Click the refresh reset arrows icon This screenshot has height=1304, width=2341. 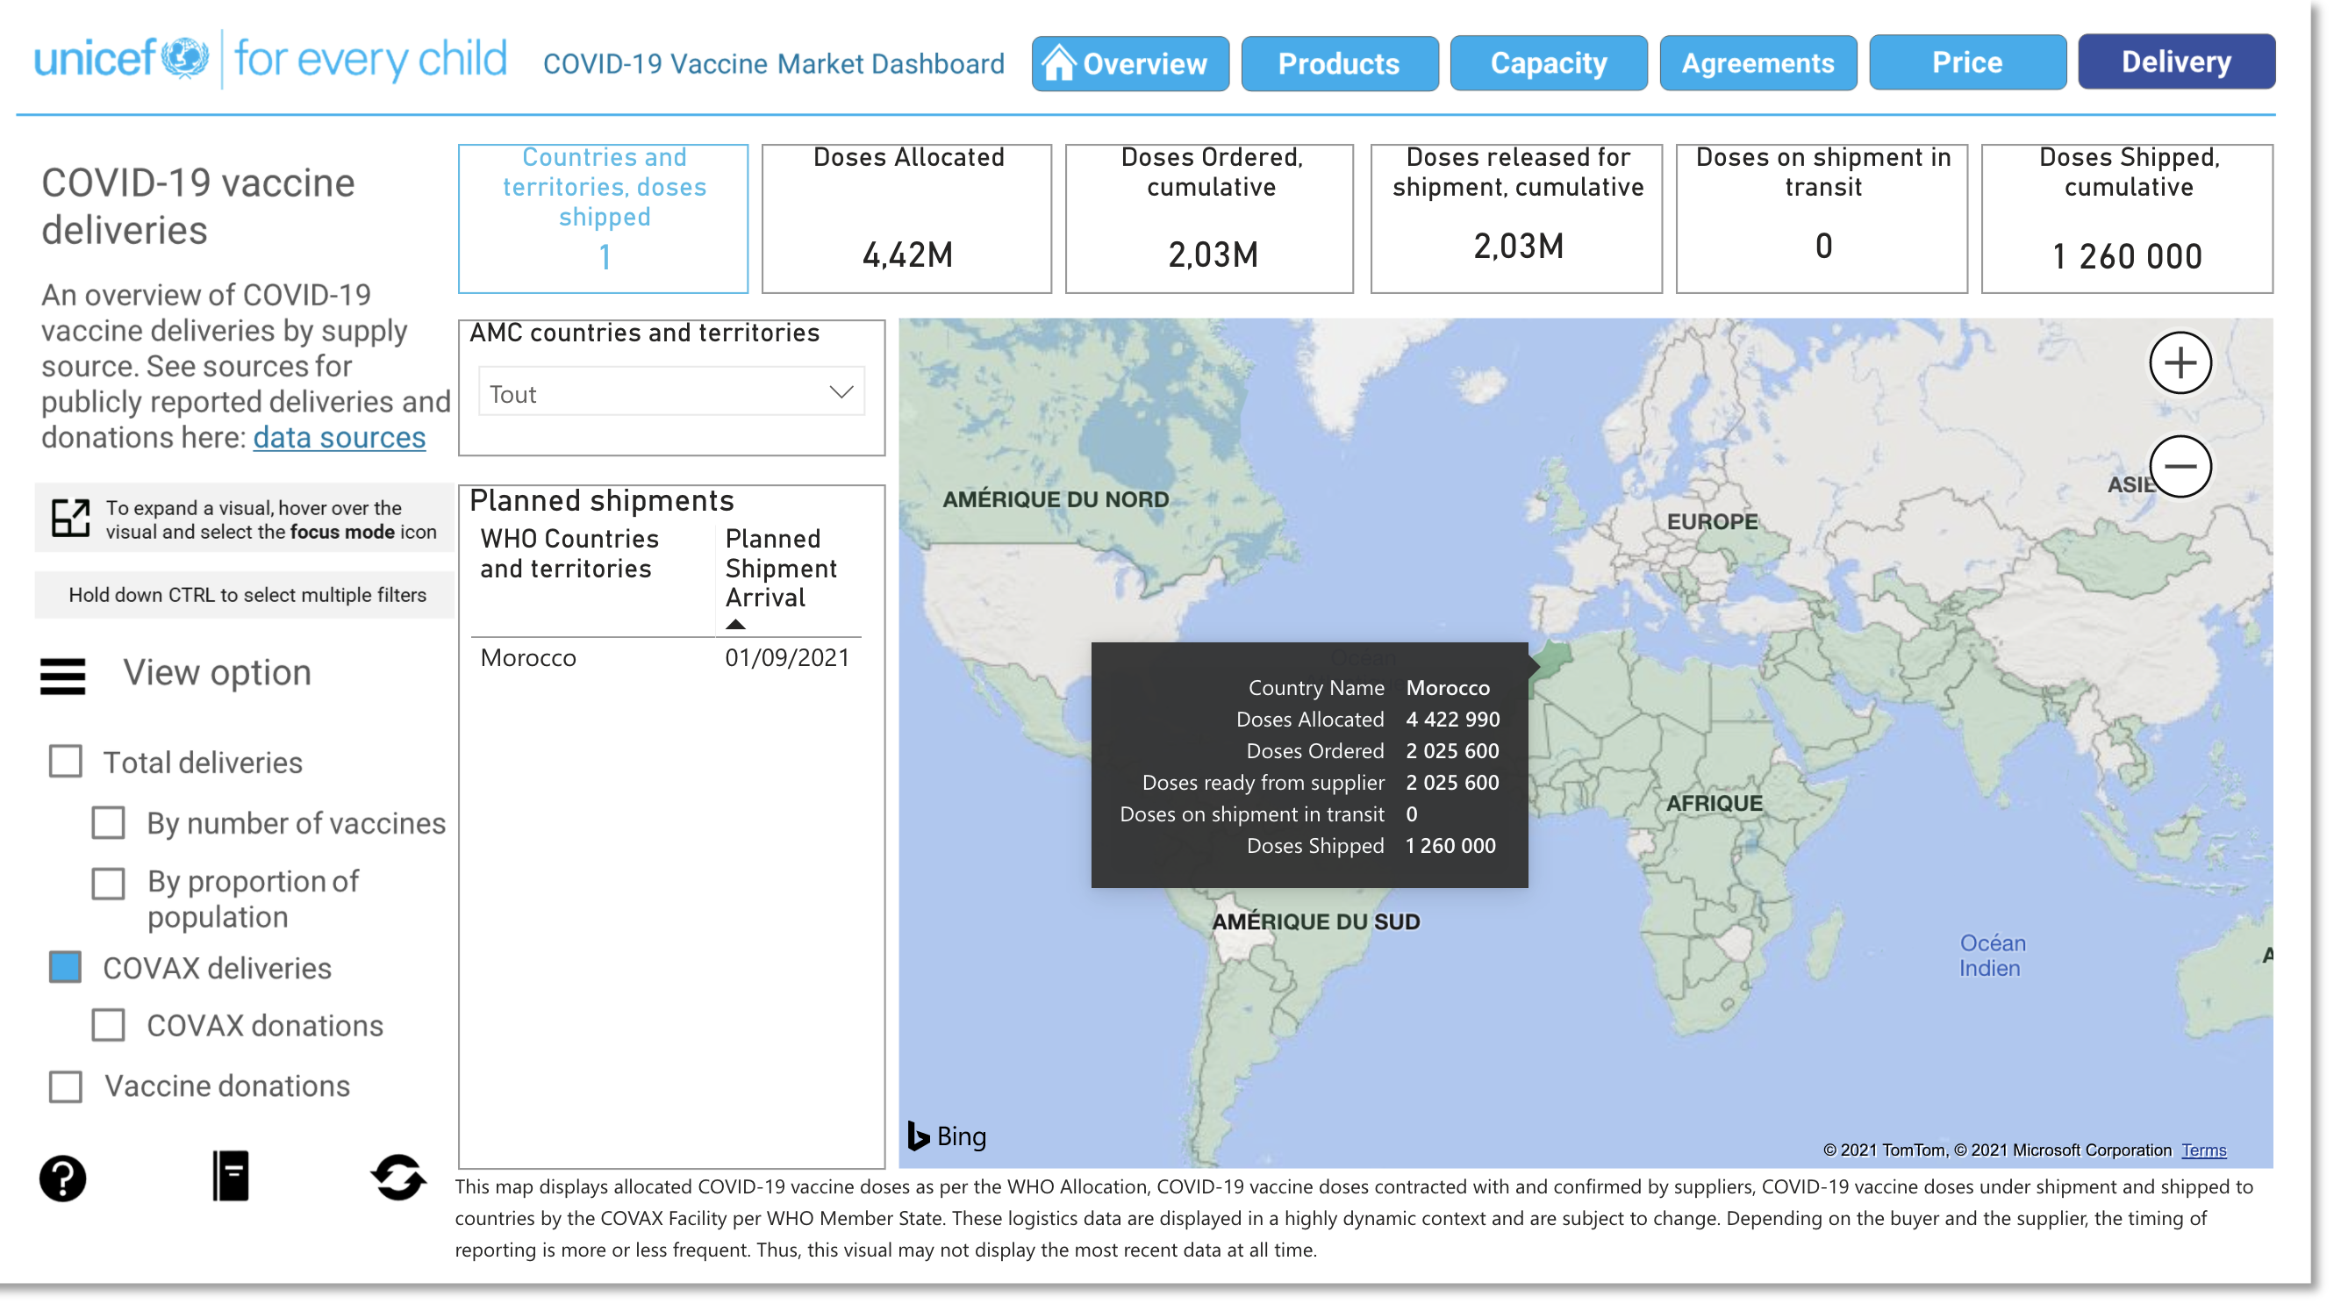click(x=398, y=1178)
